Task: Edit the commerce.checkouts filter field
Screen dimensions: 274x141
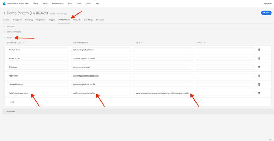Action: [101, 67]
